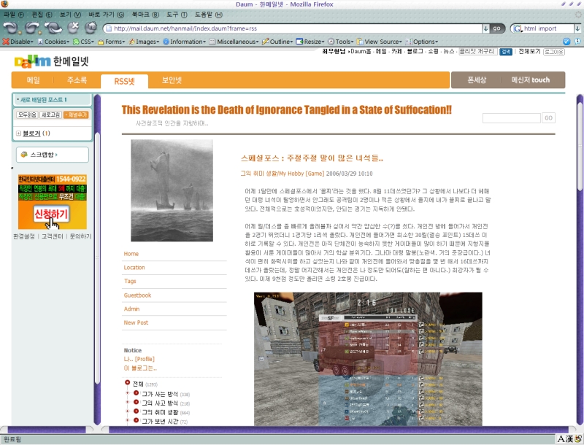Open the Guestbook link in the blog sidebar
This screenshot has height=445, width=584.
[x=137, y=295]
